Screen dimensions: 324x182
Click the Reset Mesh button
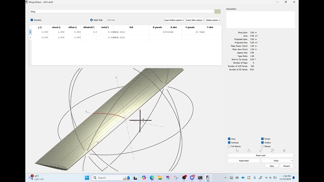coord(244,161)
